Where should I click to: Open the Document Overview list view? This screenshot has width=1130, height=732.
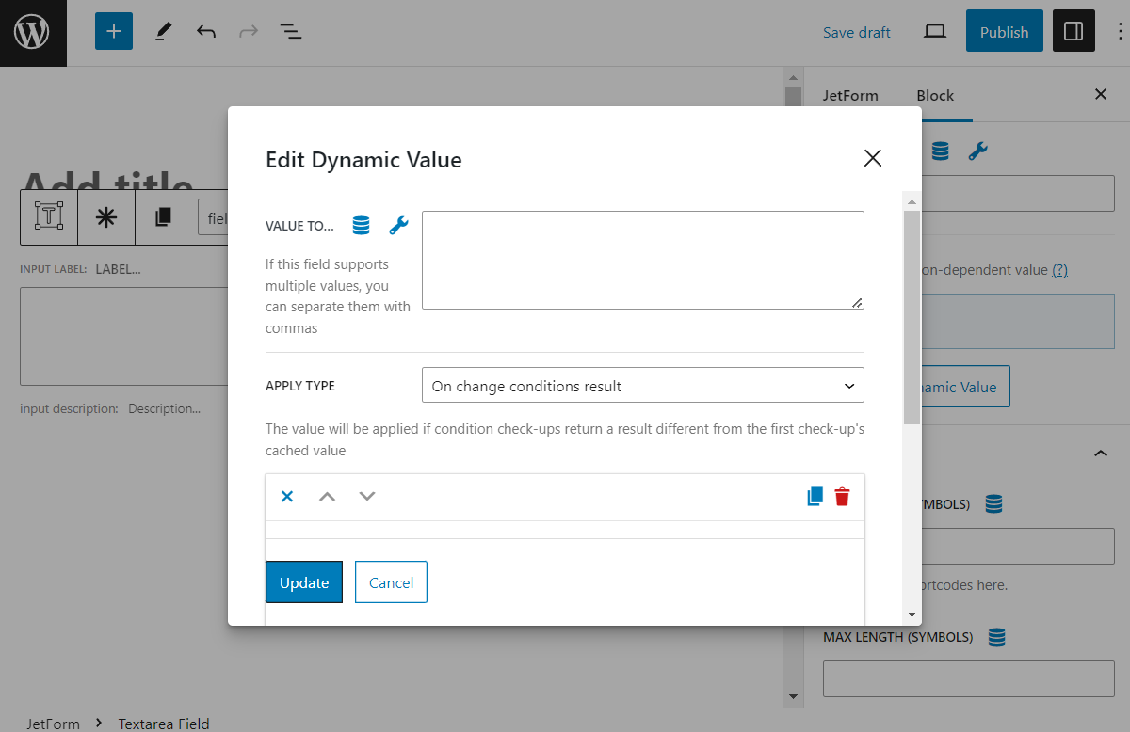point(291,31)
